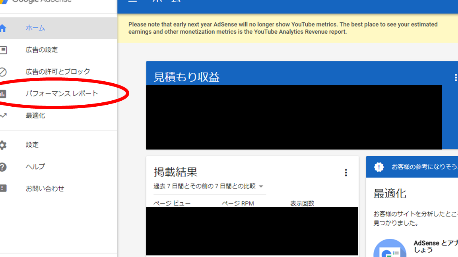Image resolution: width=458 pixels, height=257 pixels.
Task: Click the 表示回数 column label
Action: click(x=302, y=203)
